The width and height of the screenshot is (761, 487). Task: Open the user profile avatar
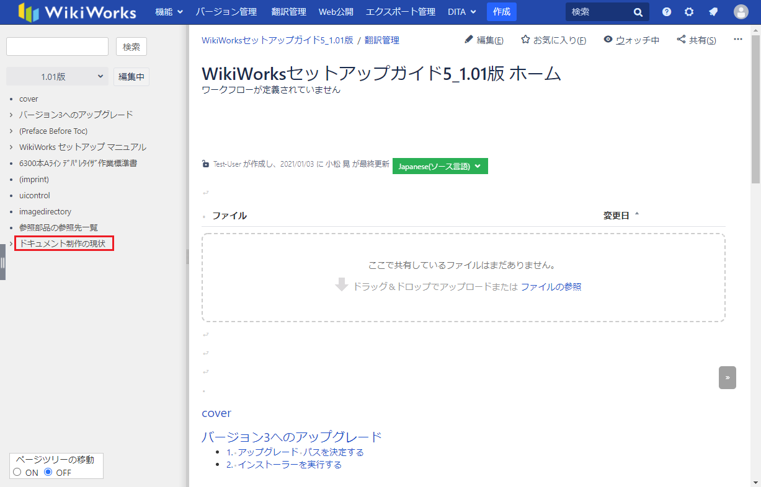741,12
